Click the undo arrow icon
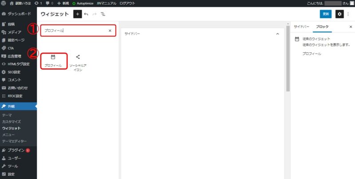 [x=86, y=14]
